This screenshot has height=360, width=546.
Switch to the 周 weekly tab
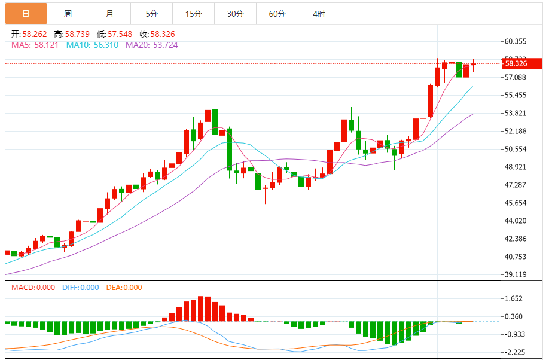pos(68,13)
